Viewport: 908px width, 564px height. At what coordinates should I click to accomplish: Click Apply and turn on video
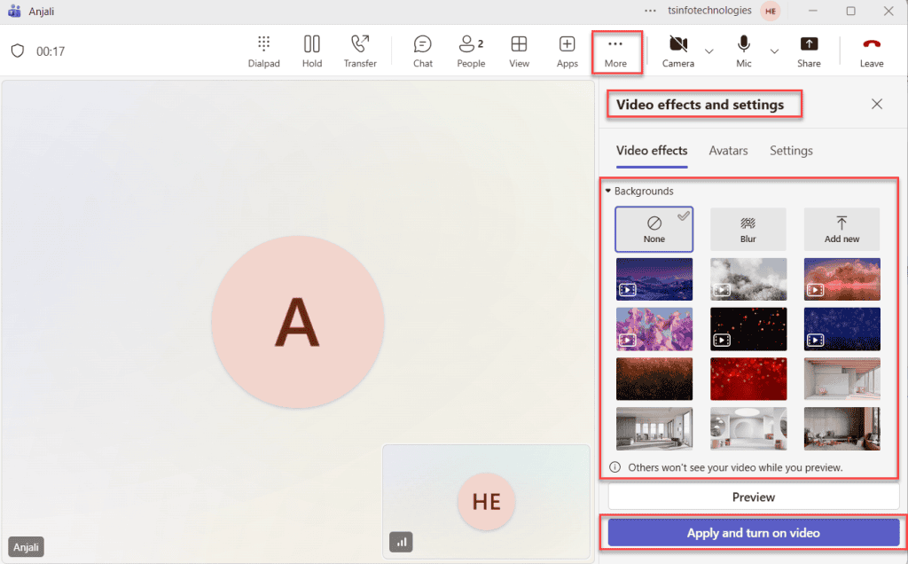click(x=753, y=532)
